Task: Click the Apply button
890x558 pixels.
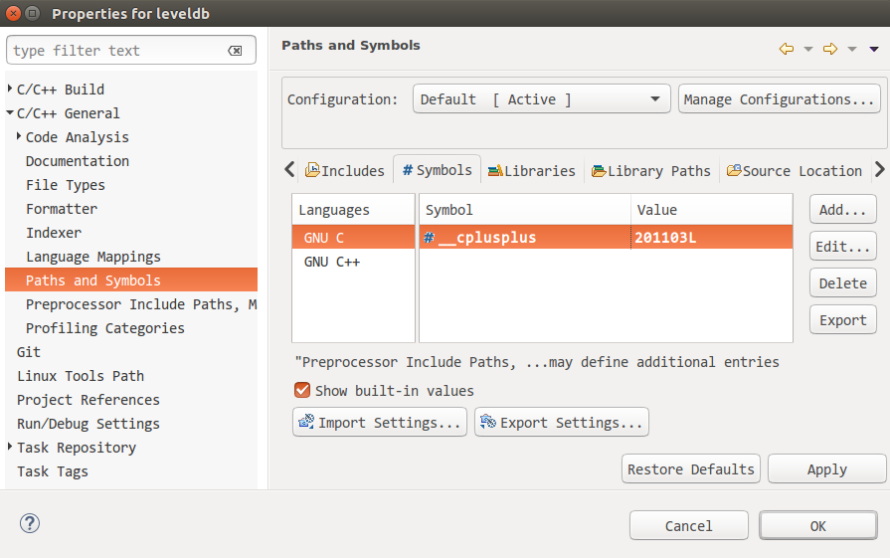Action: tap(827, 468)
